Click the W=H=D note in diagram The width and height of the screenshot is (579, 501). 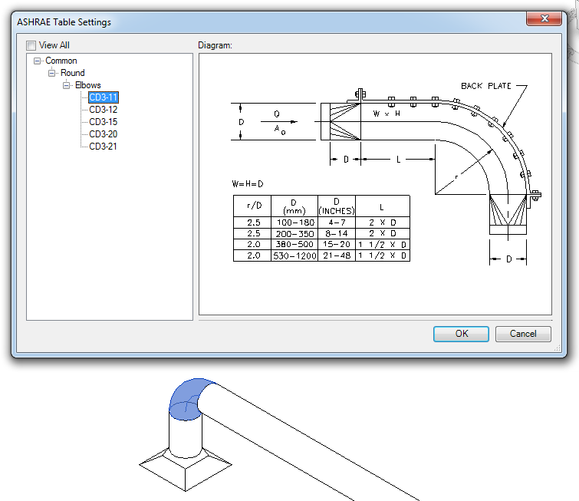point(248,184)
